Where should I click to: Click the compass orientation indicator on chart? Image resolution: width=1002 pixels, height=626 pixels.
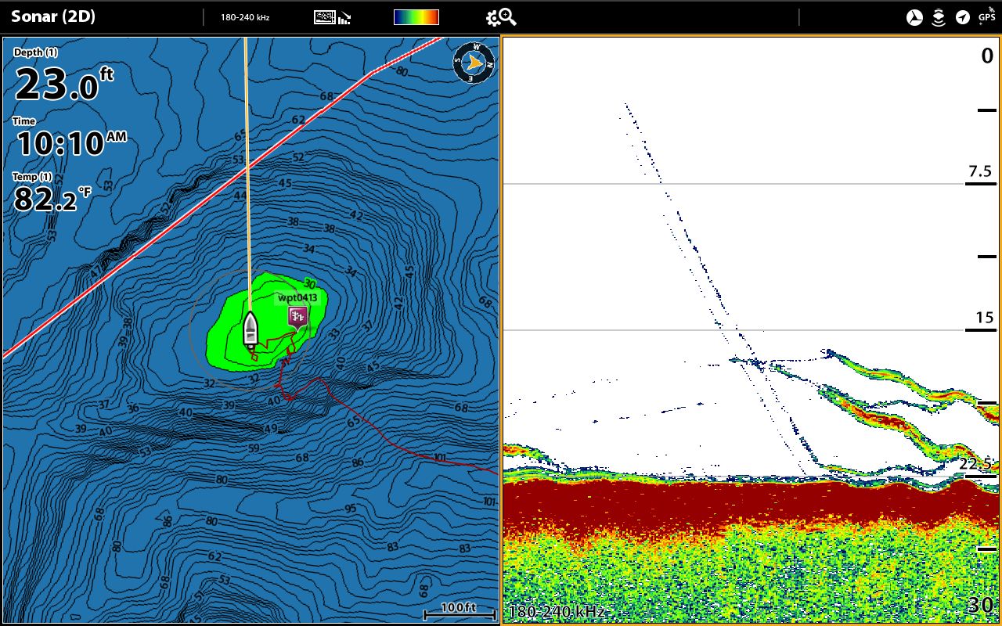point(474,63)
